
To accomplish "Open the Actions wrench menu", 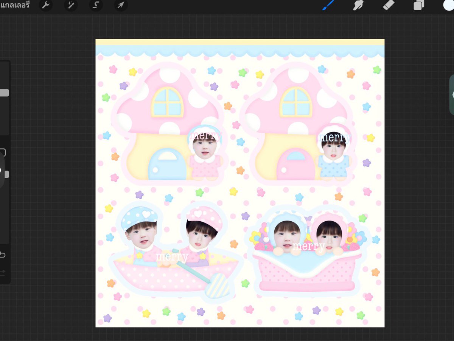I will point(46,5).
